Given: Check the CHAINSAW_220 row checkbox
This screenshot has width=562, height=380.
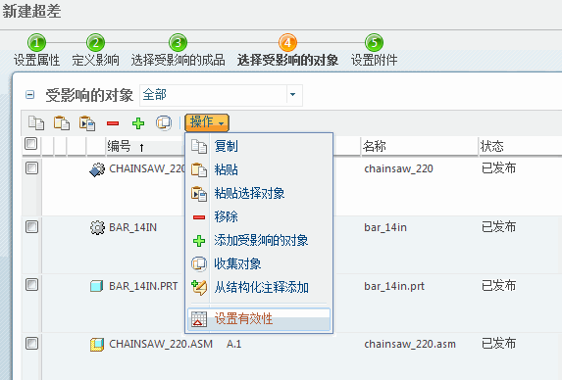Looking at the screenshot, I should 32,168.
